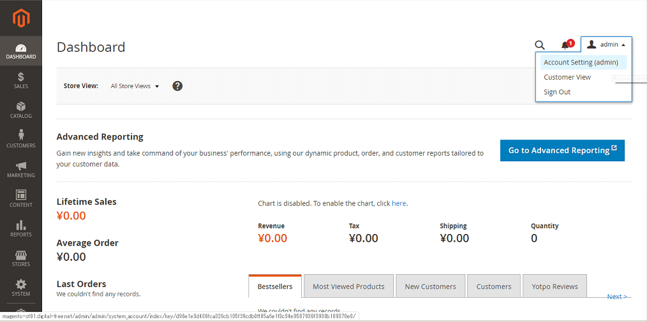Open the Customers sidebar menu
Viewport: 647px width, 322px height.
click(20, 140)
